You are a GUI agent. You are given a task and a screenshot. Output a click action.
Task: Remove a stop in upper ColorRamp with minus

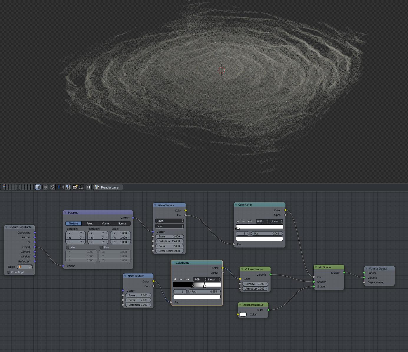pos(243,222)
